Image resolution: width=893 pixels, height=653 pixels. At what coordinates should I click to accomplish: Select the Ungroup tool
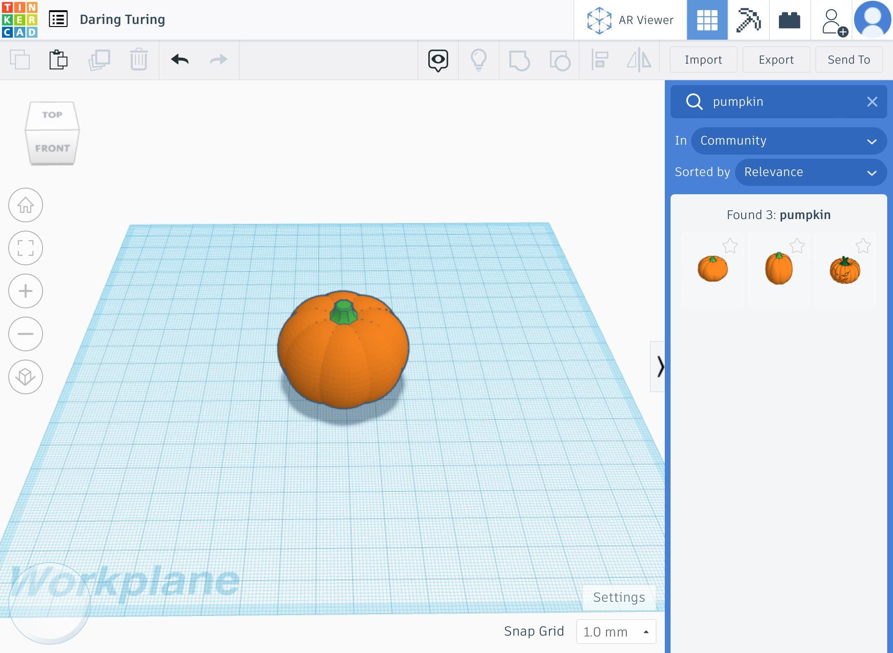point(559,60)
